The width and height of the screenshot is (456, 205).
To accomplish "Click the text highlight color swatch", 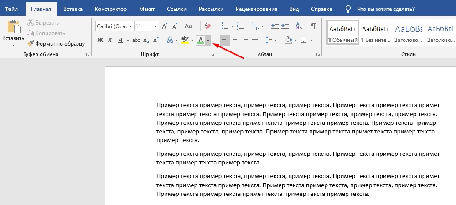I will pos(185,40).
